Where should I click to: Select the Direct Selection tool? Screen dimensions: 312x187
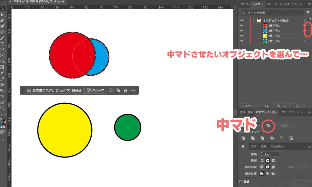click(2, 15)
